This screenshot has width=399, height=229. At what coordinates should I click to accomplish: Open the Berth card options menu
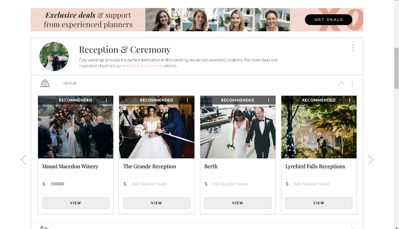click(269, 100)
